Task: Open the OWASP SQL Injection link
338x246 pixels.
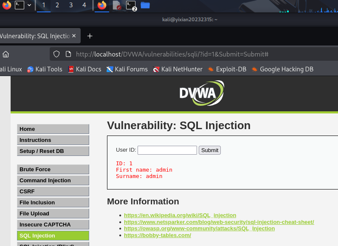Action: [x=200, y=228]
